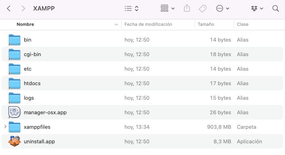Open the More actions ellipsis icon
This screenshot has width=285, height=155.
(x=220, y=8)
